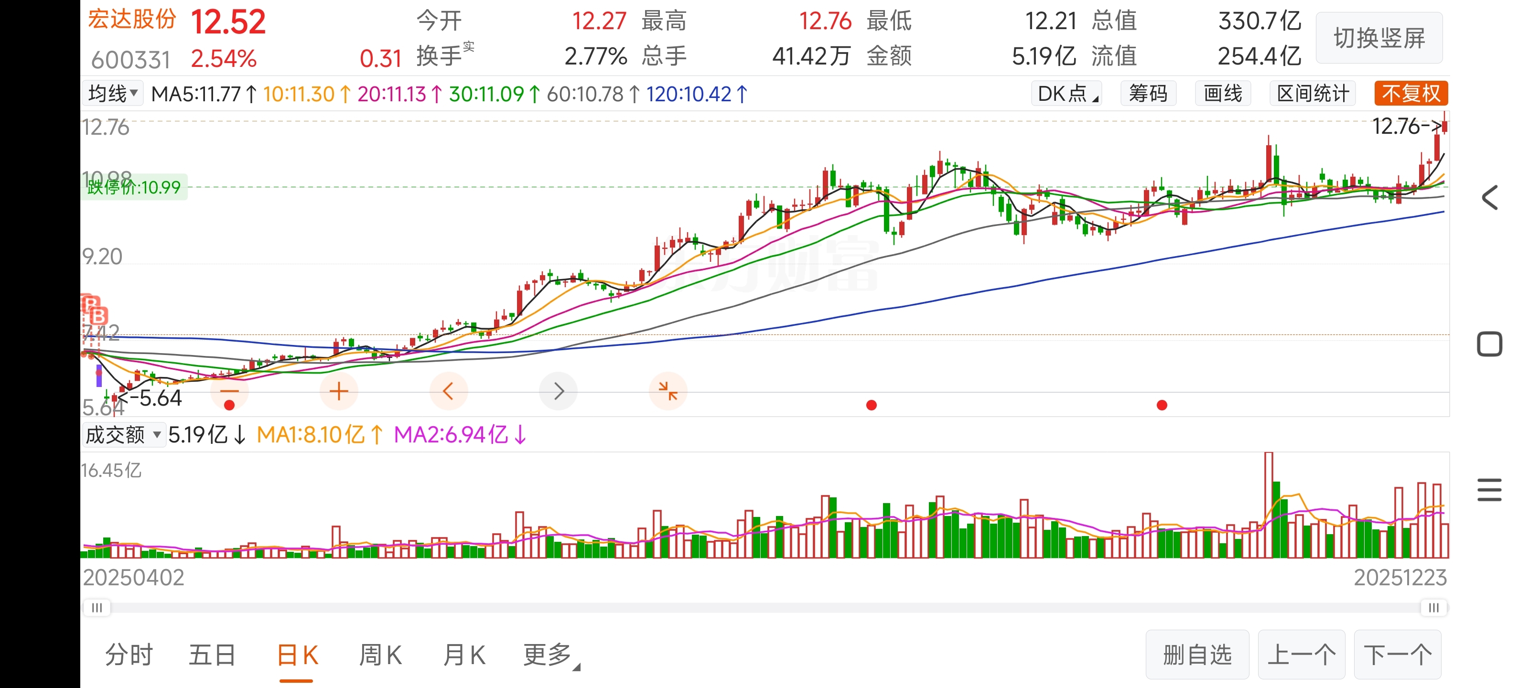
Task: Open 成交额 volume indicator dropdown
Action: [x=123, y=435]
